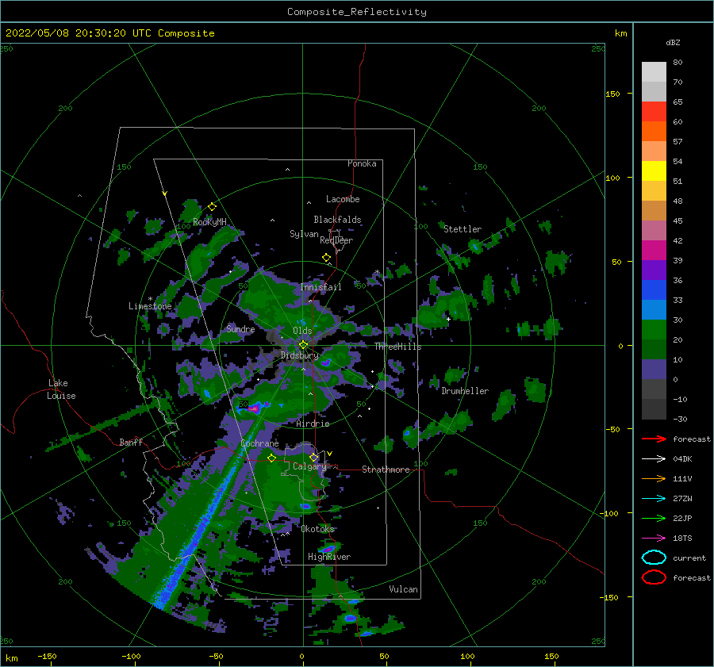Click the Composite_Reflectivity title
Screen dimensions: 714x667
pyautogui.click(x=357, y=12)
